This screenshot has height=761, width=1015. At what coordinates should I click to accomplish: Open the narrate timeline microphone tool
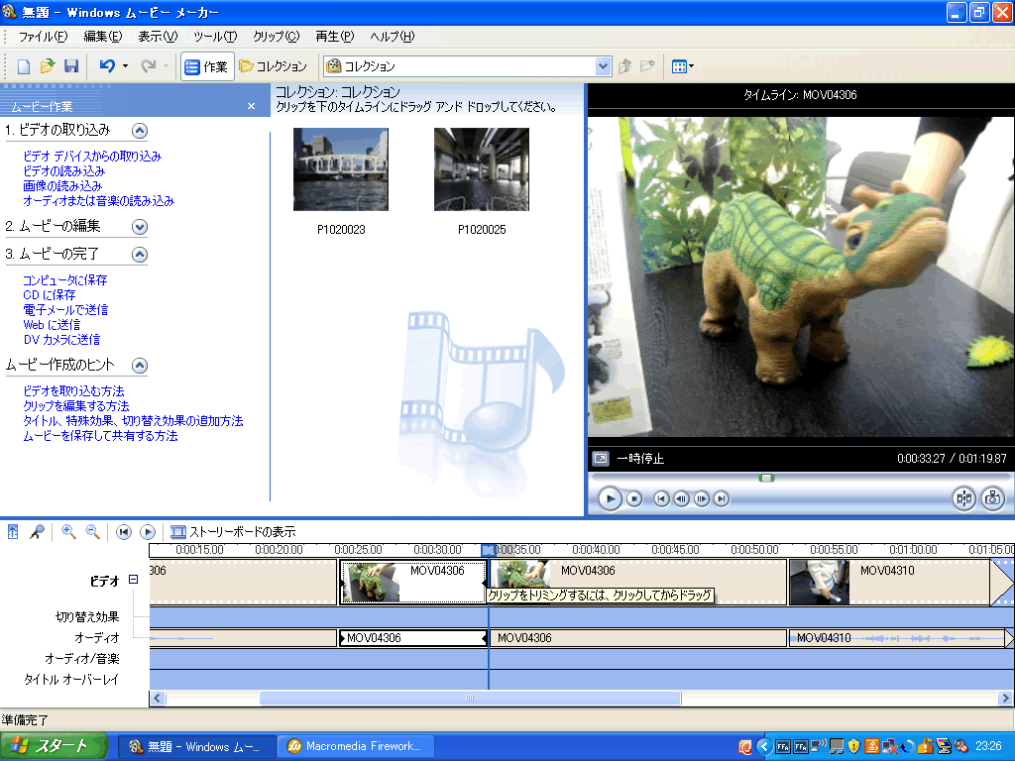point(37,532)
